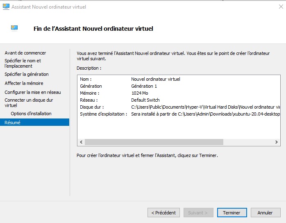Click the horizontal scrollbar thumb
286x223 pixels.
click(x=154, y=142)
